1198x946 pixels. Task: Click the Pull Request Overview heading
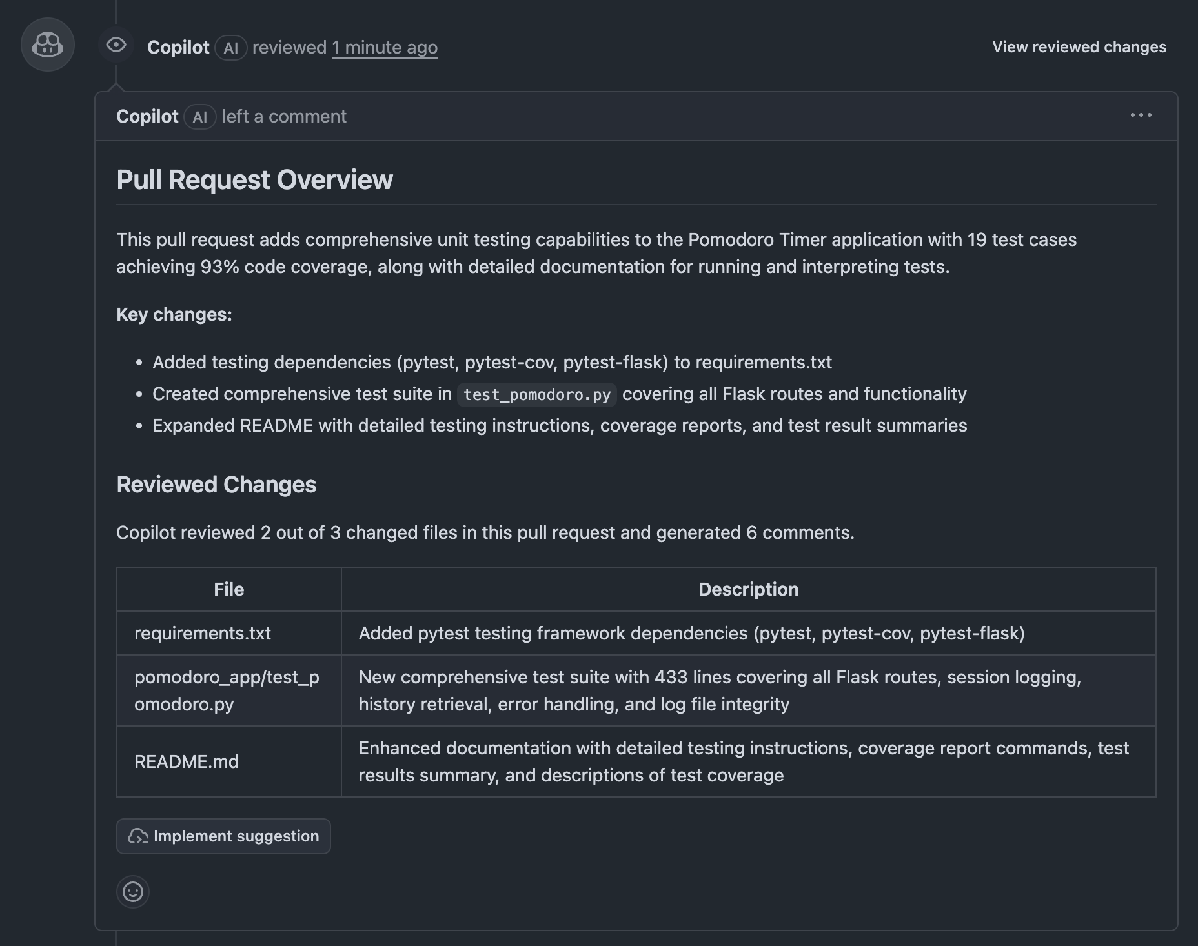pyautogui.click(x=254, y=180)
